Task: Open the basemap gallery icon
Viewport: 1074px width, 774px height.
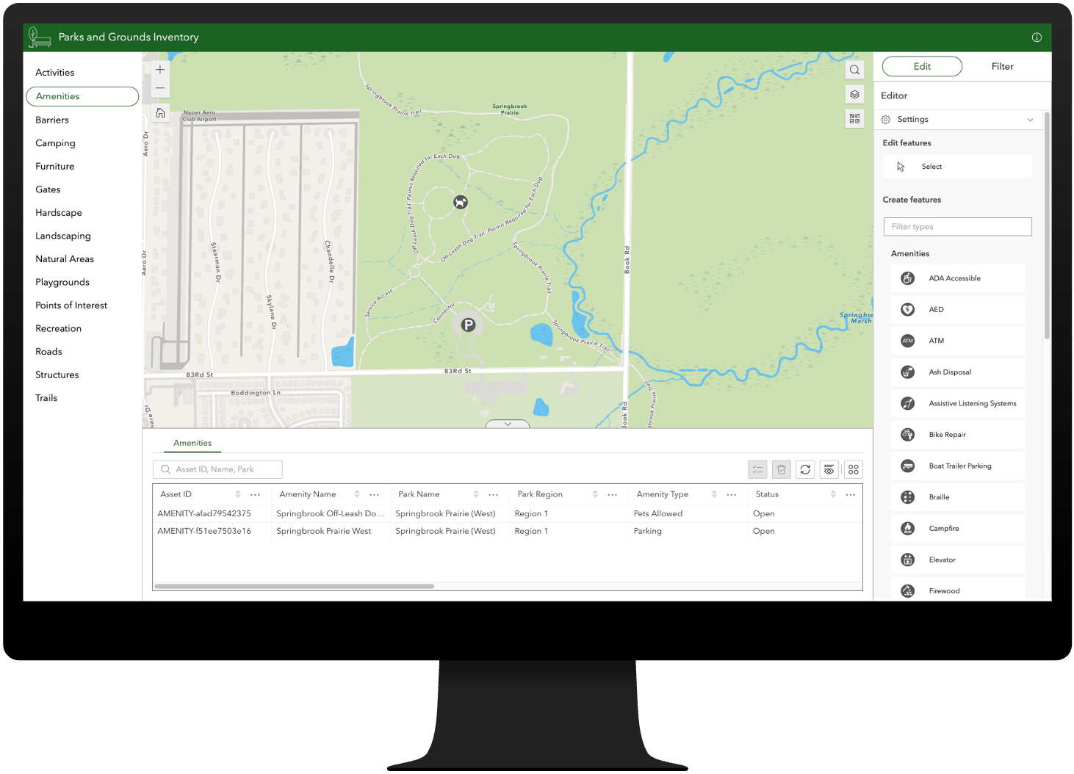Action: (854, 117)
